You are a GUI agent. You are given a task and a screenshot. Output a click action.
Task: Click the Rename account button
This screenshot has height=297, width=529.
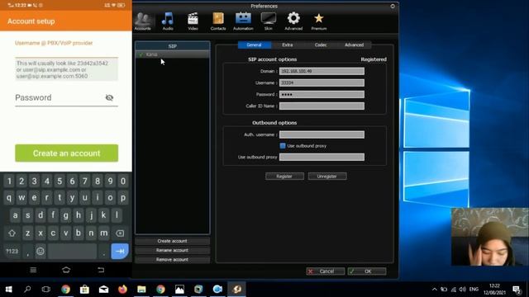tap(172, 250)
